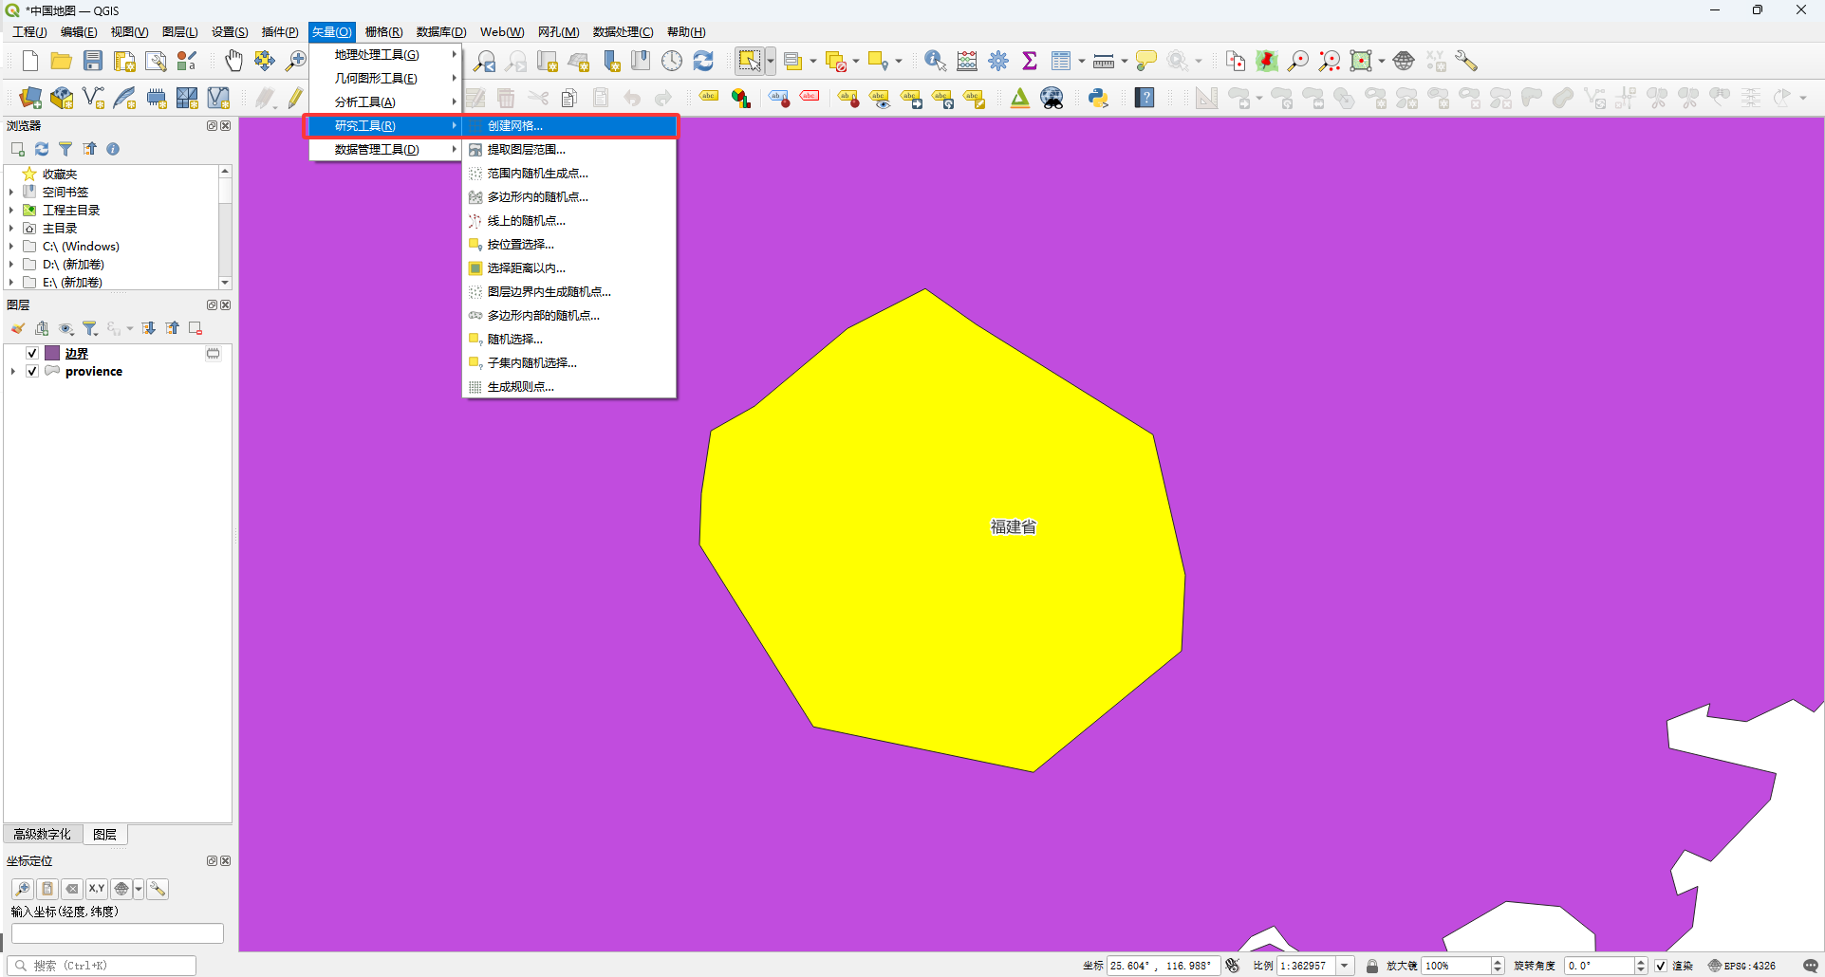The width and height of the screenshot is (1825, 977).
Task: Close the 浏览器 Browser panel
Action: pyautogui.click(x=226, y=125)
